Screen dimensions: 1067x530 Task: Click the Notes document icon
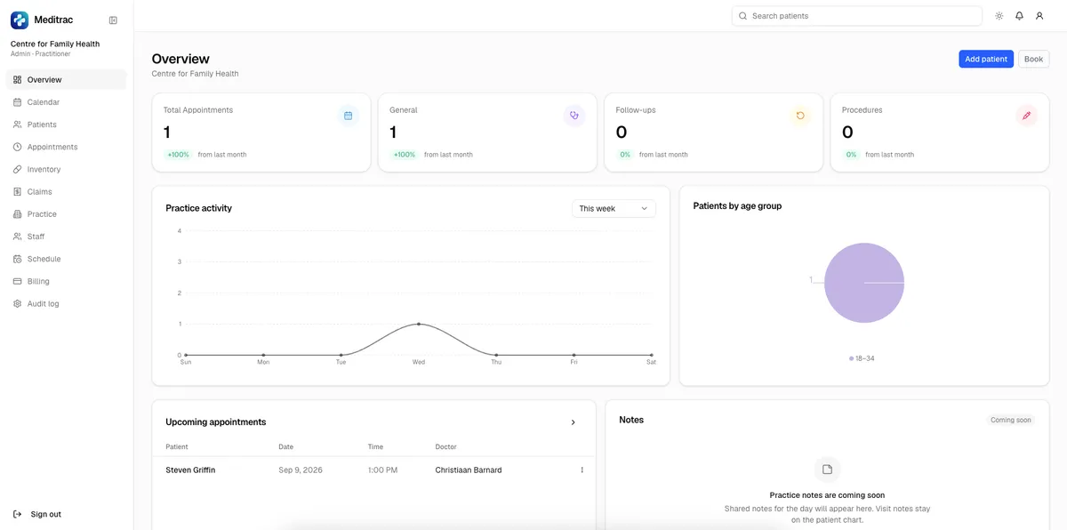pyautogui.click(x=827, y=470)
